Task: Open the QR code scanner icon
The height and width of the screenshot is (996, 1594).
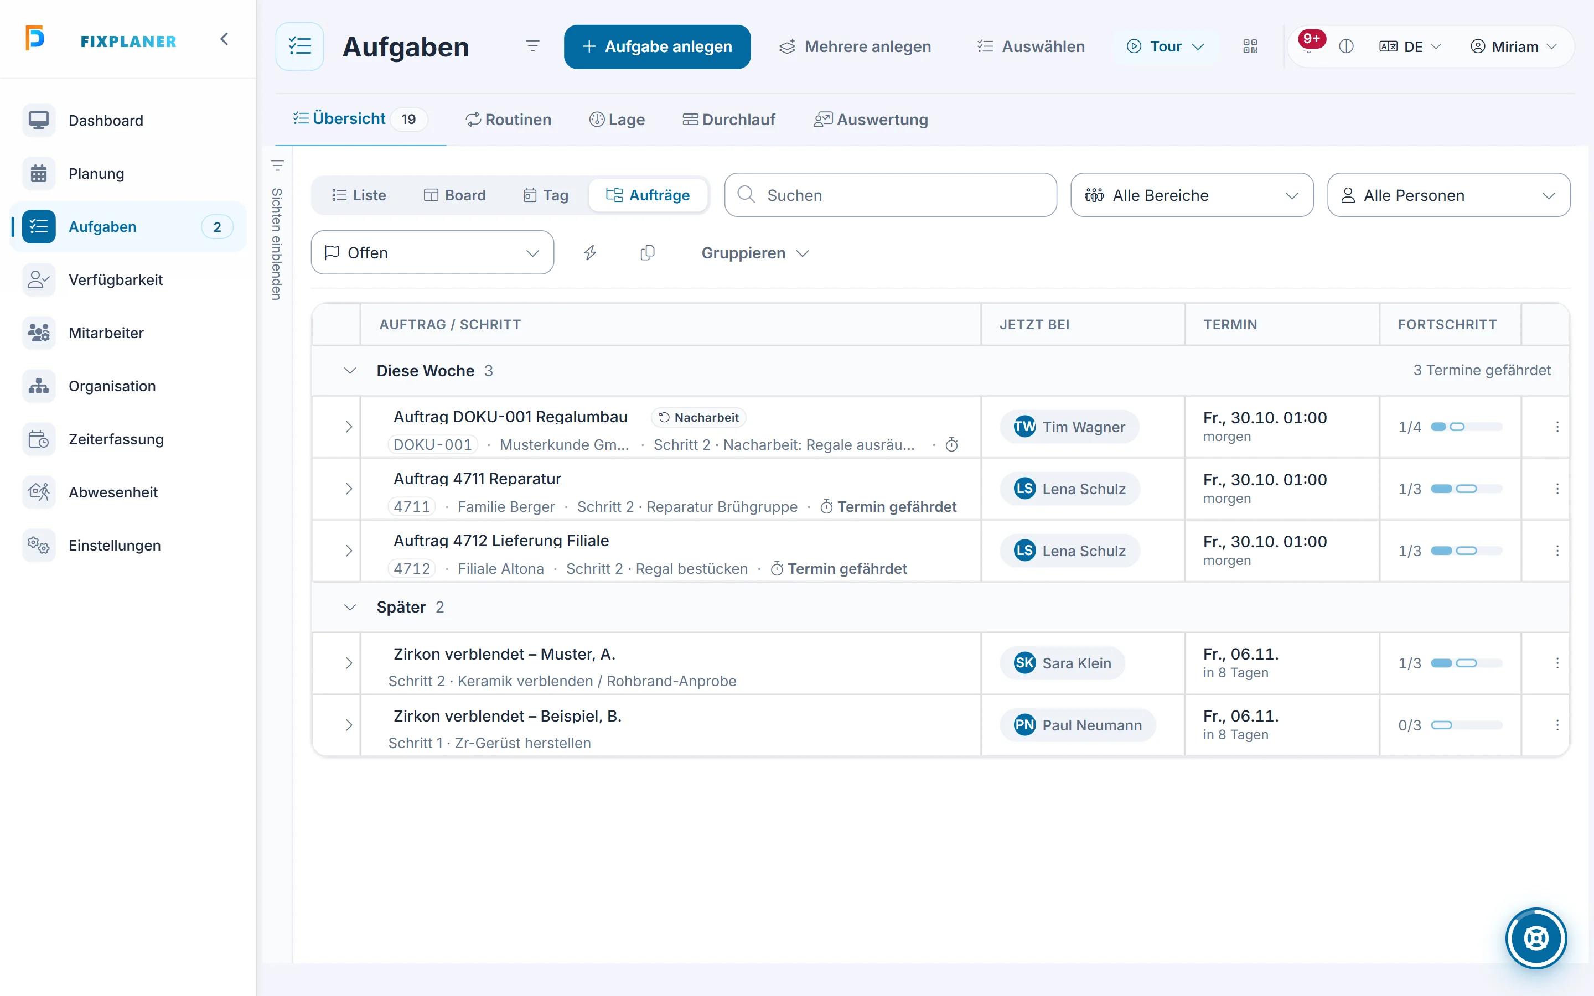Action: [x=1250, y=46]
